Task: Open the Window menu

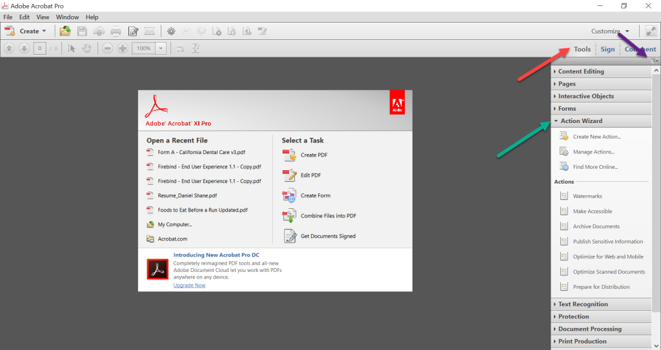Action: tap(67, 17)
